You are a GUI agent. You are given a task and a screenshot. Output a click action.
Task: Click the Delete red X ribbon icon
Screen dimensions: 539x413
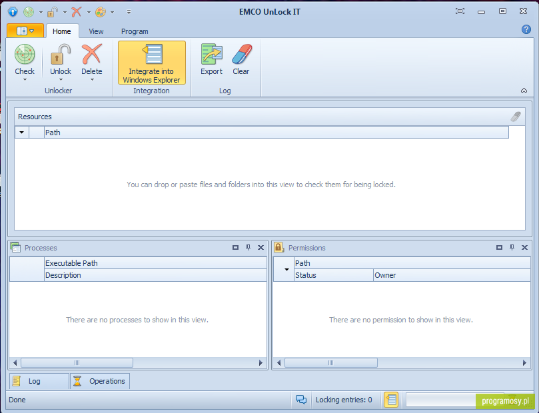click(x=91, y=54)
